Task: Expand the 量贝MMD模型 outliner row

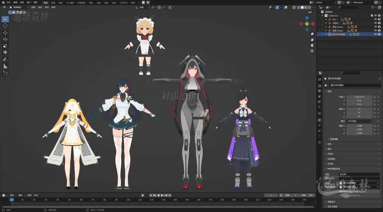Action: (326, 34)
